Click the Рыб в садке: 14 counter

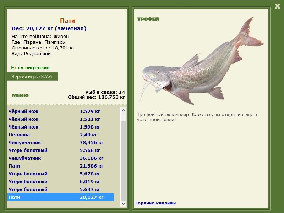tap(105, 92)
